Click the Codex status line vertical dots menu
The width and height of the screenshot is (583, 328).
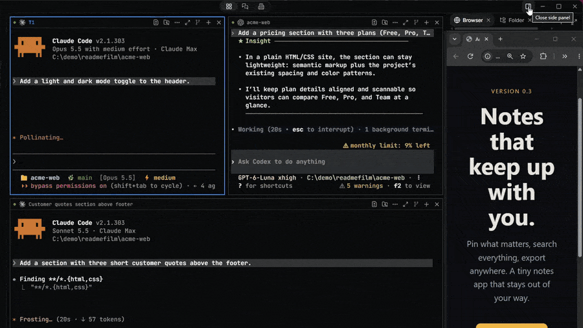point(418,178)
